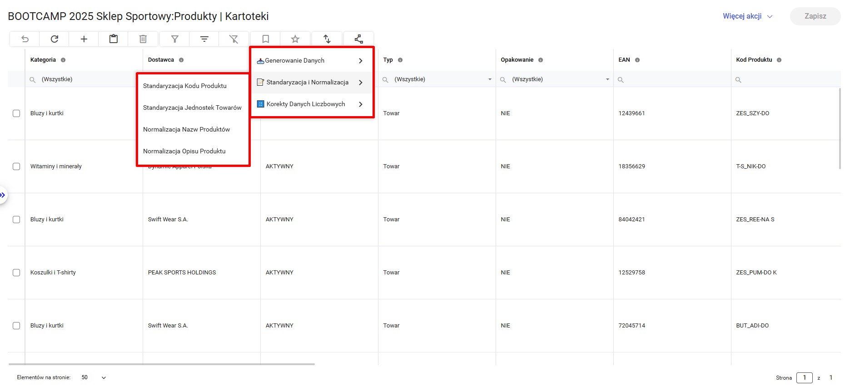Refresh the product table

[55, 39]
